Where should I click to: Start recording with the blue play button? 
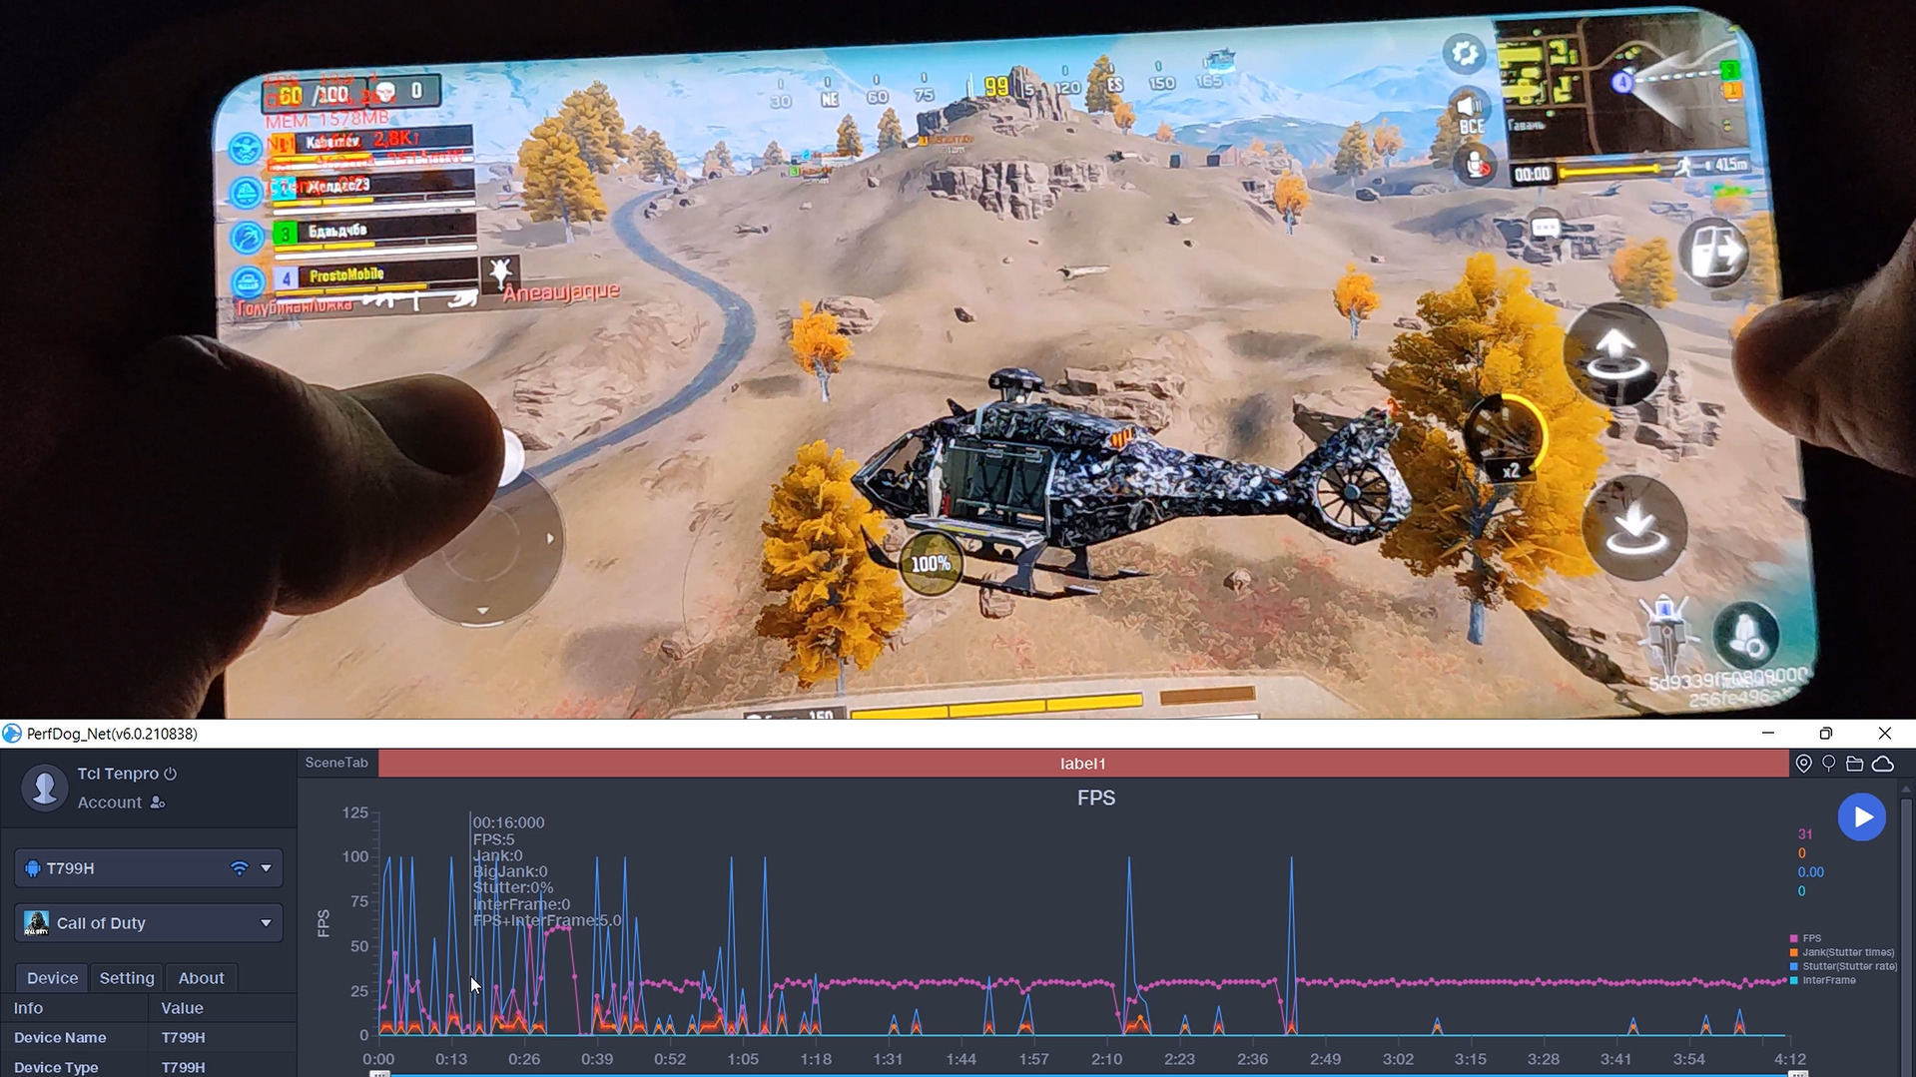[1861, 816]
